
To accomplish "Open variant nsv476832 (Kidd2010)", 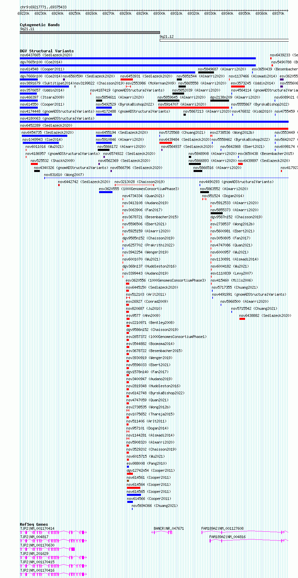I will coord(252,111).
